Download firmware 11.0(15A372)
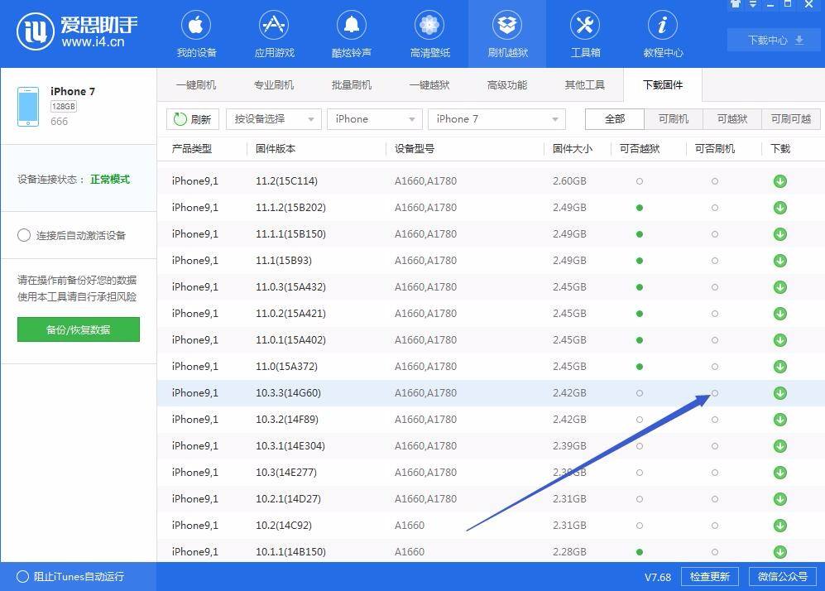The width and height of the screenshot is (825, 591). click(x=779, y=367)
